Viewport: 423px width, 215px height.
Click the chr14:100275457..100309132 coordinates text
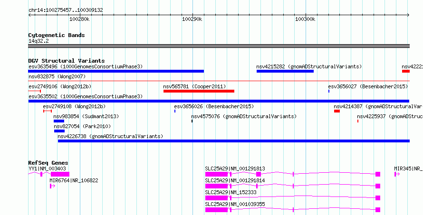coord(66,10)
